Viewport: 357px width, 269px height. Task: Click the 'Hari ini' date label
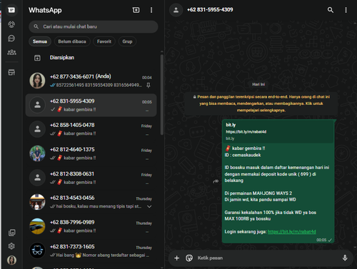[x=258, y=84]
